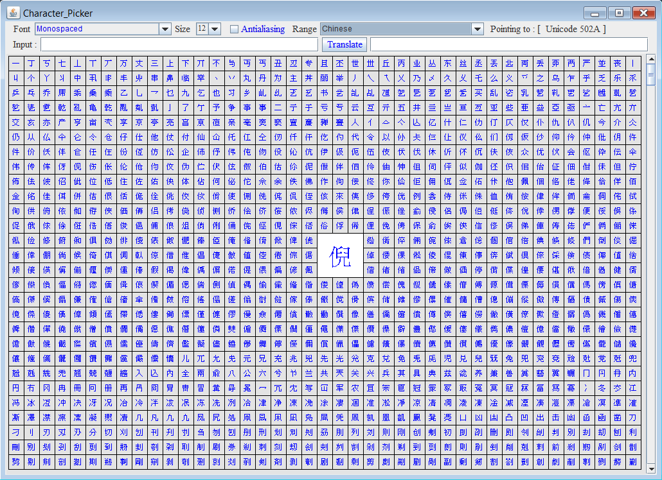Click the output field right of Translate

coord(508,44)
